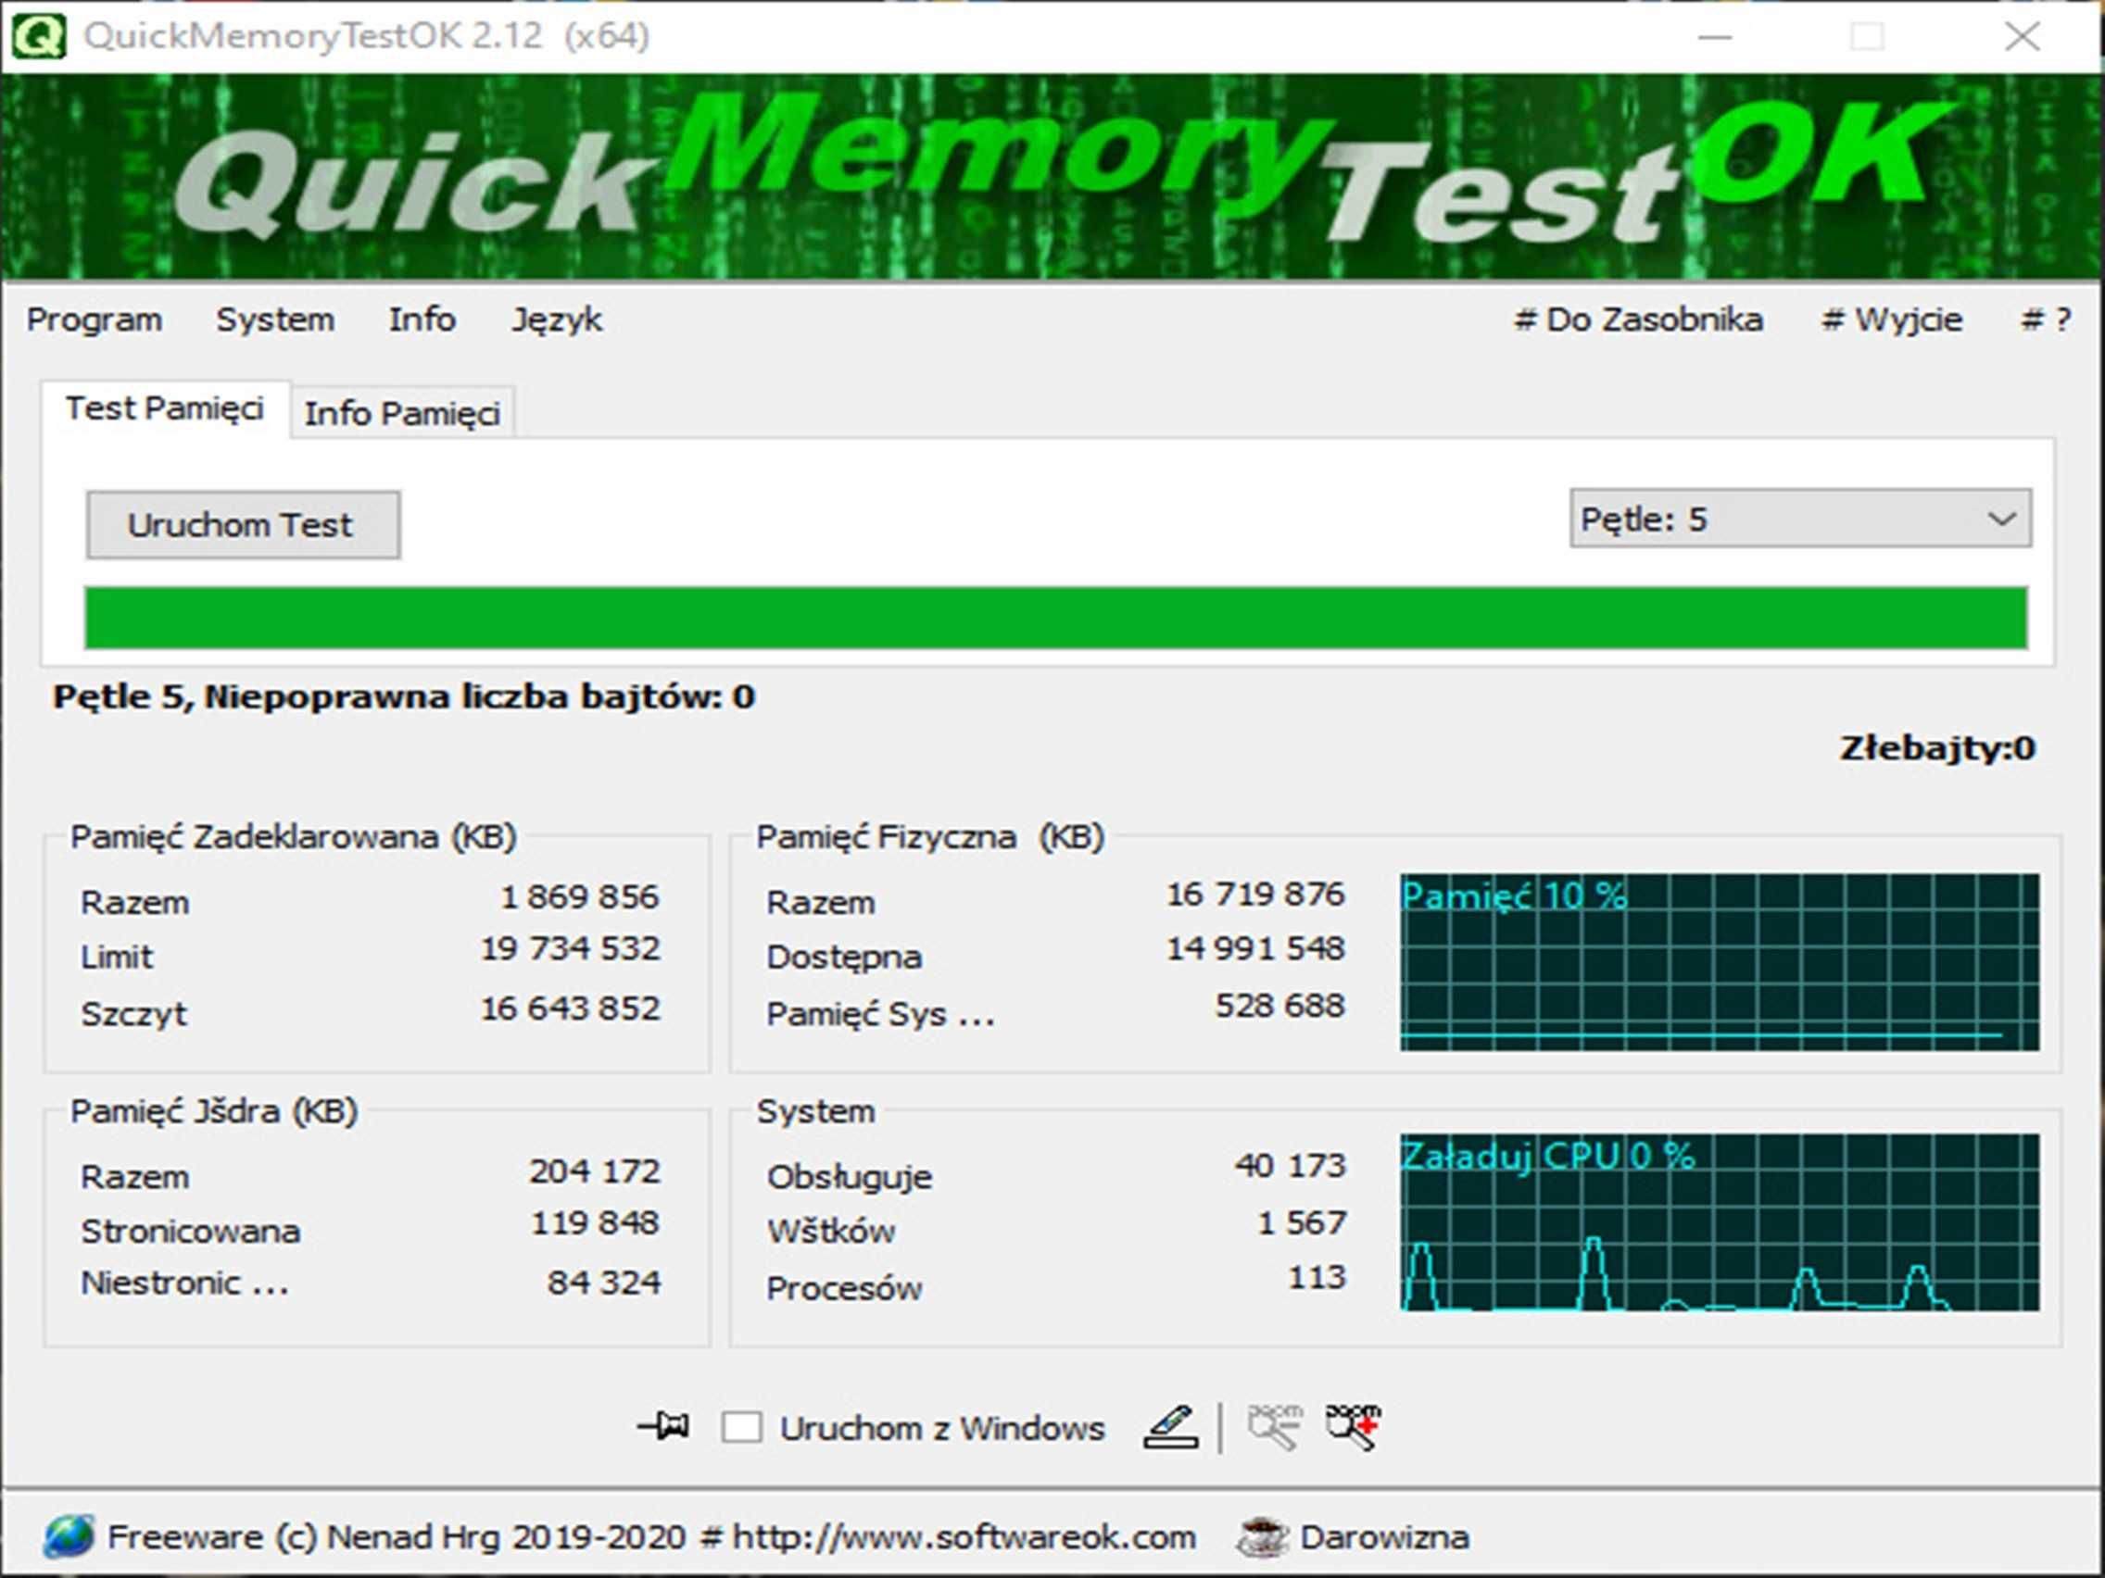Click the Darowizna donation link
This screenshot has height=1578, width=2105.
[1384, 1537]
